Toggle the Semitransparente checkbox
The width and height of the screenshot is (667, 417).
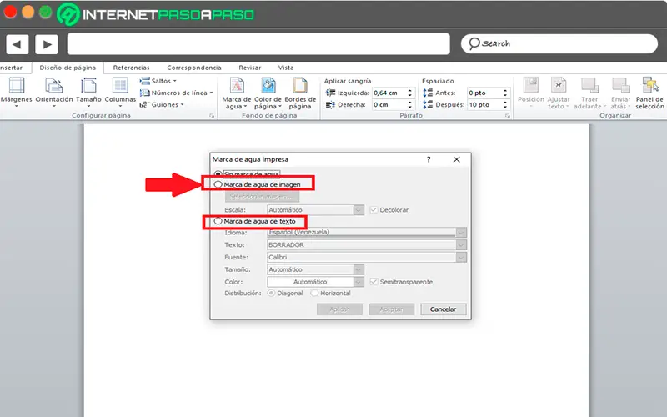374,282
